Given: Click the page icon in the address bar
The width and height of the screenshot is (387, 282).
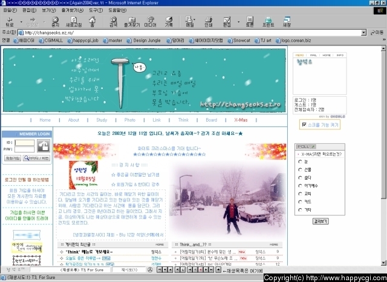Looking at the screenshot, I should point(21,33).
